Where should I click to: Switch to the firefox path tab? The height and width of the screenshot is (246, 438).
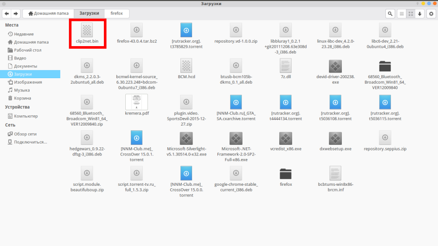point(116,13)
